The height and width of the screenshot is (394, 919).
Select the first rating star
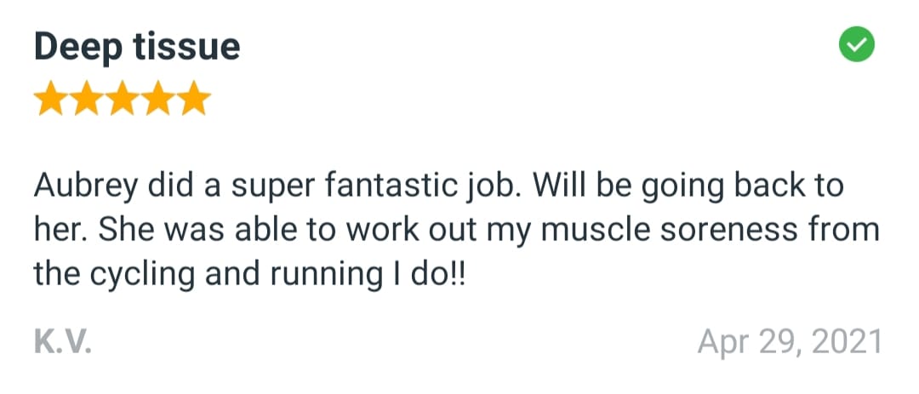(x=51, y=99)
